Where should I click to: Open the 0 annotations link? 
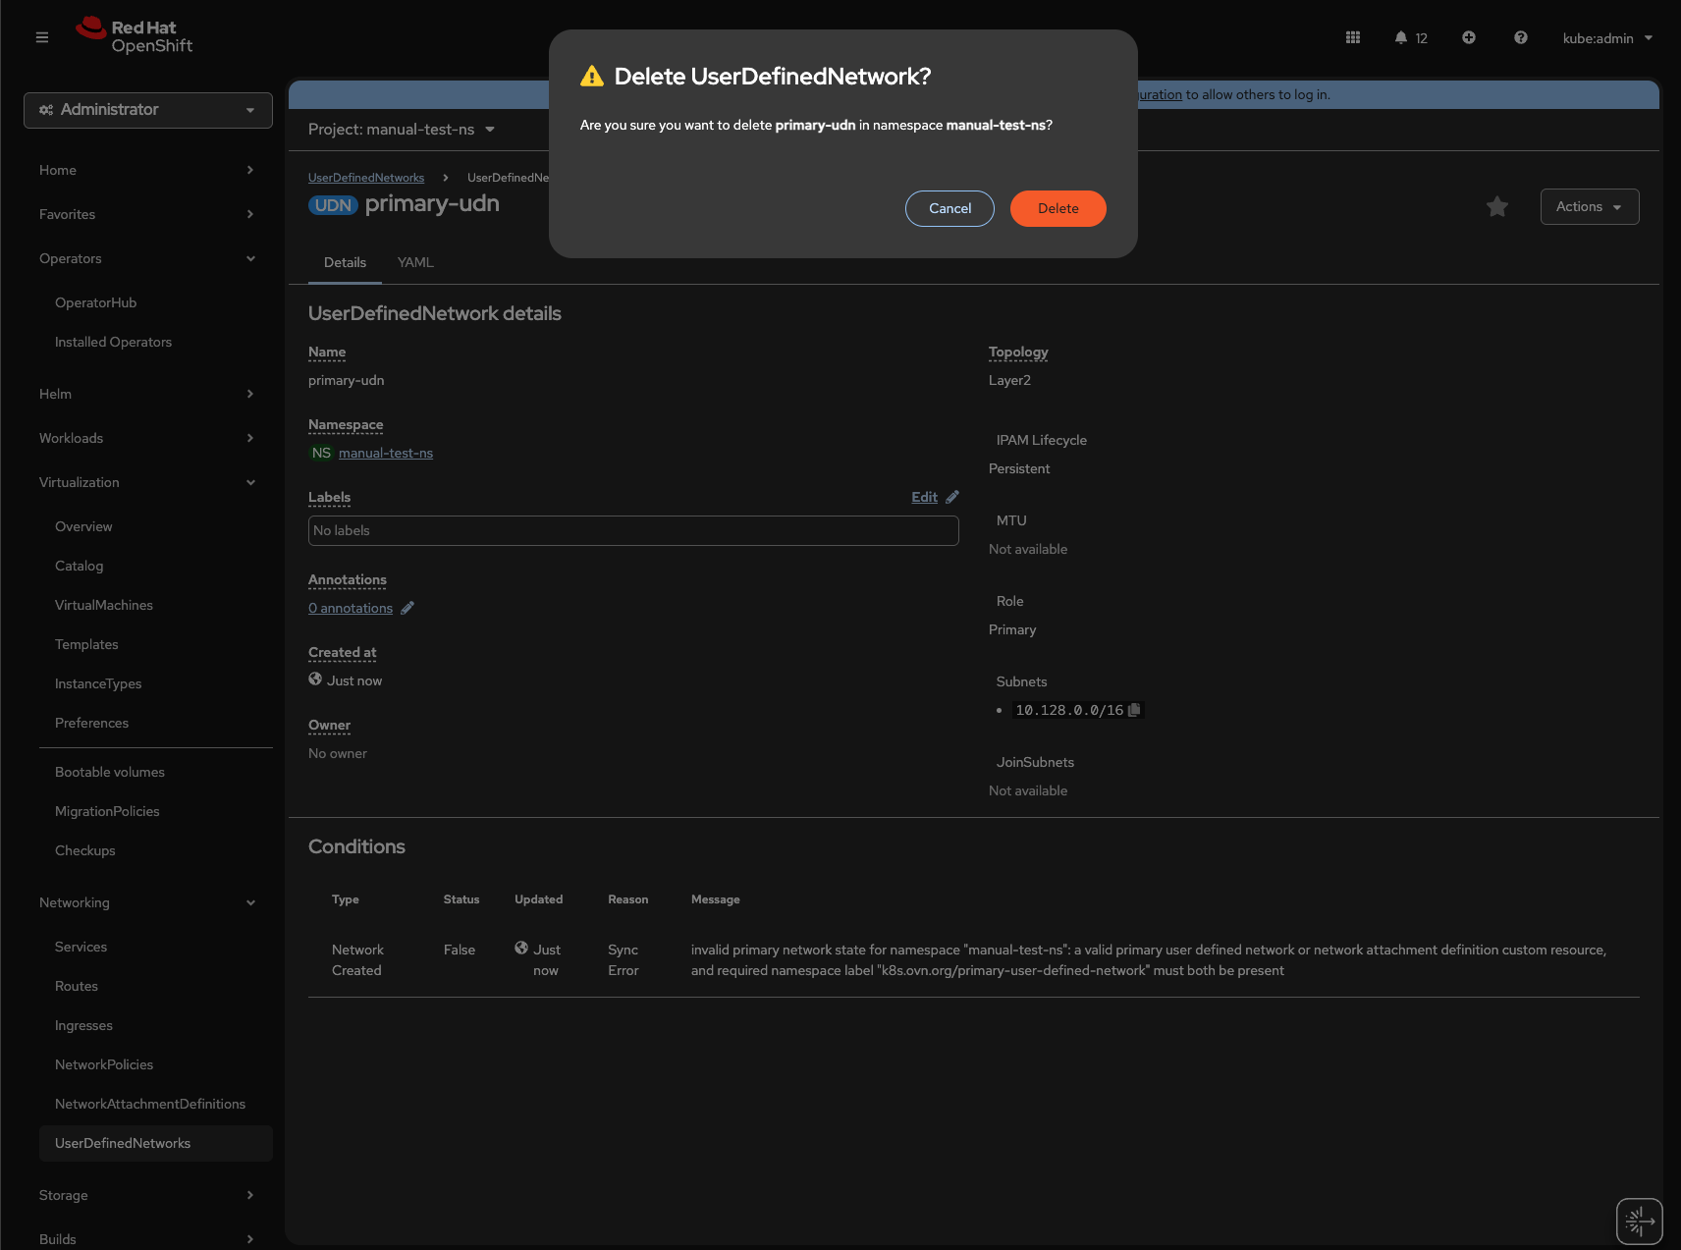[351, 608]
